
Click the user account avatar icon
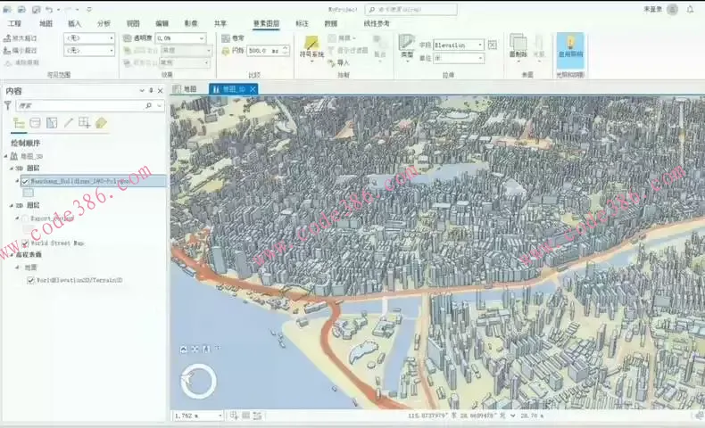[672, 10]
